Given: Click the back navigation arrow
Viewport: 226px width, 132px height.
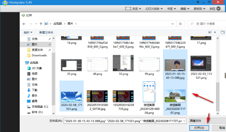Looking at the screenshot, I should (24, 23).
